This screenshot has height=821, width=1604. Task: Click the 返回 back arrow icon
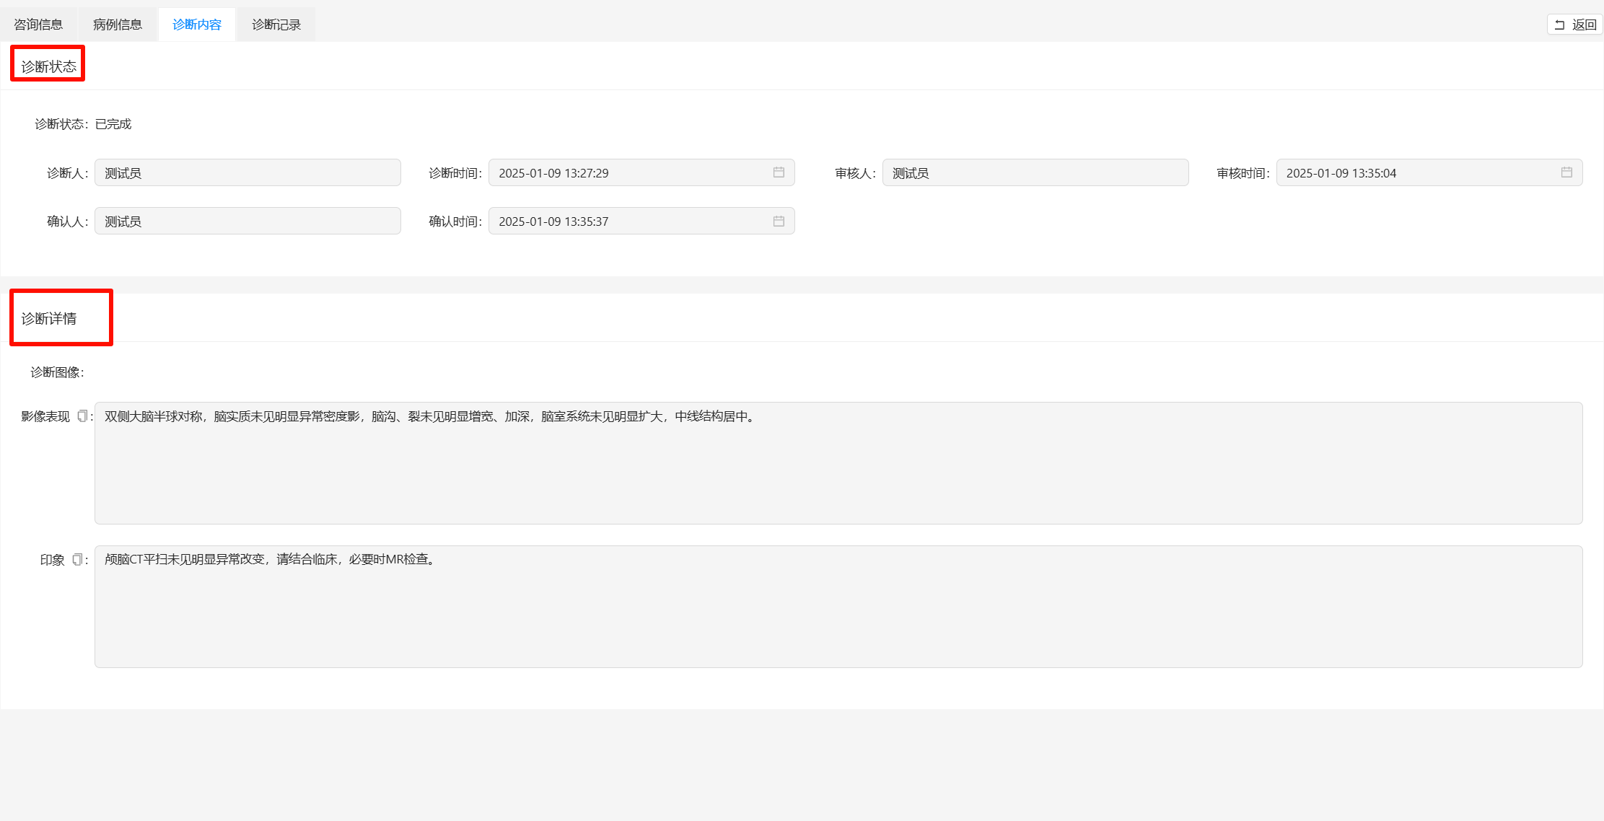1559,25
